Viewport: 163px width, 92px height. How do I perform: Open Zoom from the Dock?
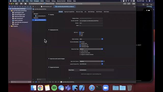tap(106, 88)
